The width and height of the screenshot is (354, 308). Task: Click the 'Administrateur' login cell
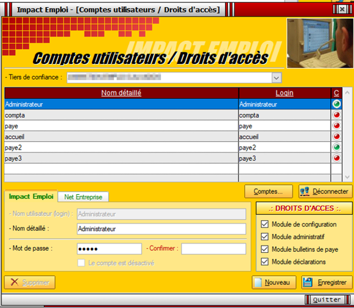285,104
